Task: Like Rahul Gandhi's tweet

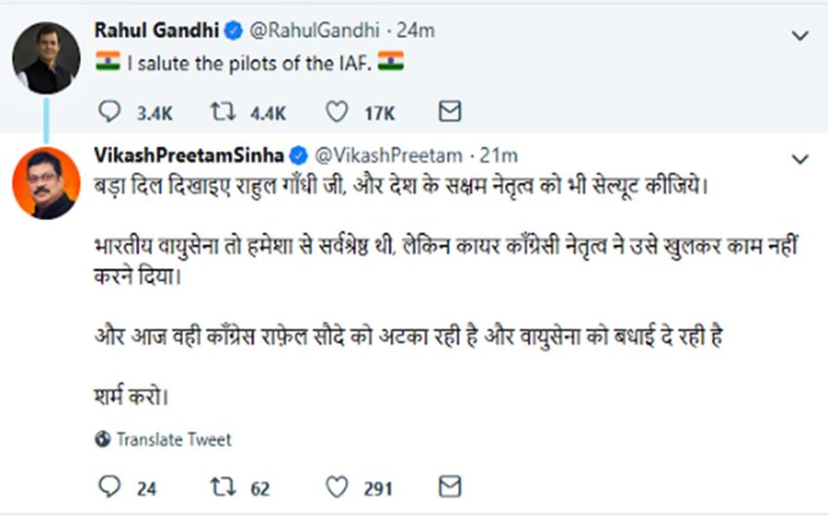Action: 337,113
